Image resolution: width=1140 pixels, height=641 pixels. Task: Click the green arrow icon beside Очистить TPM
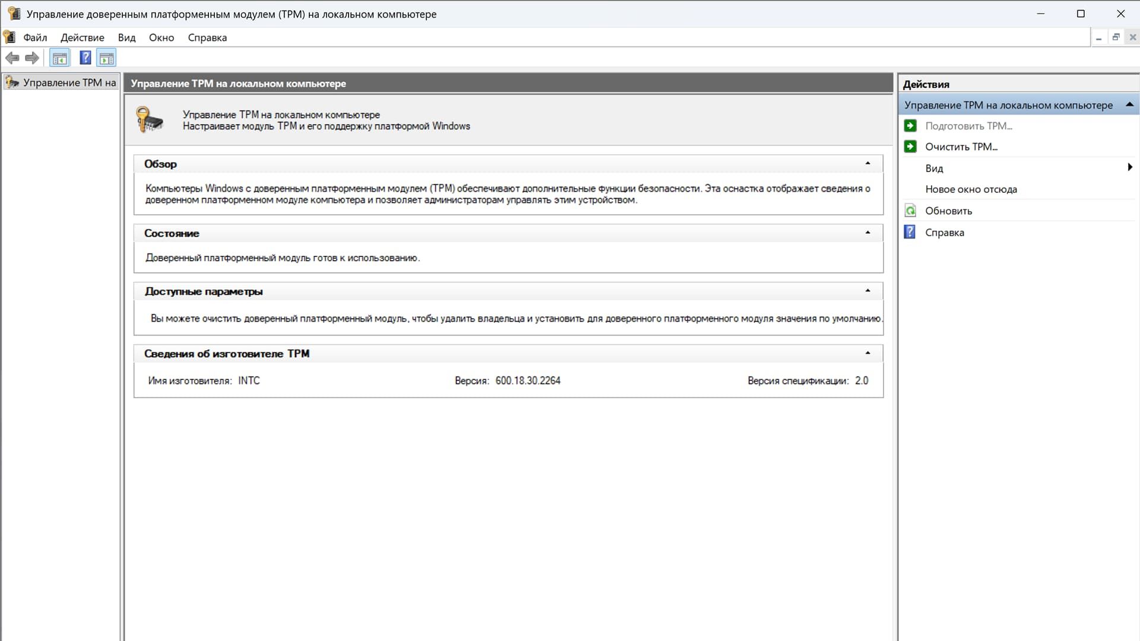coord(910,147)
